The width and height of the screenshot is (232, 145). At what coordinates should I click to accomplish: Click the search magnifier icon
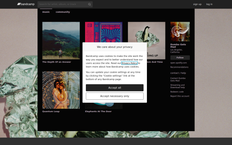click(89, 4)
